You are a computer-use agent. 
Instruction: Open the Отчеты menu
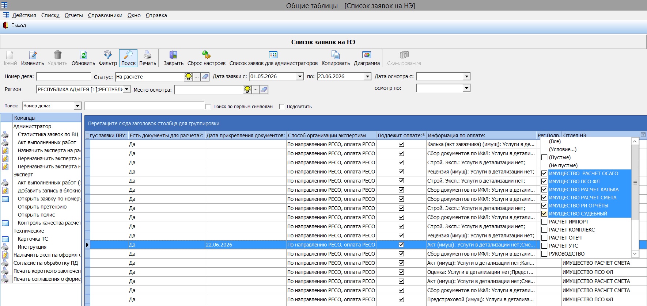click(74, 15)
